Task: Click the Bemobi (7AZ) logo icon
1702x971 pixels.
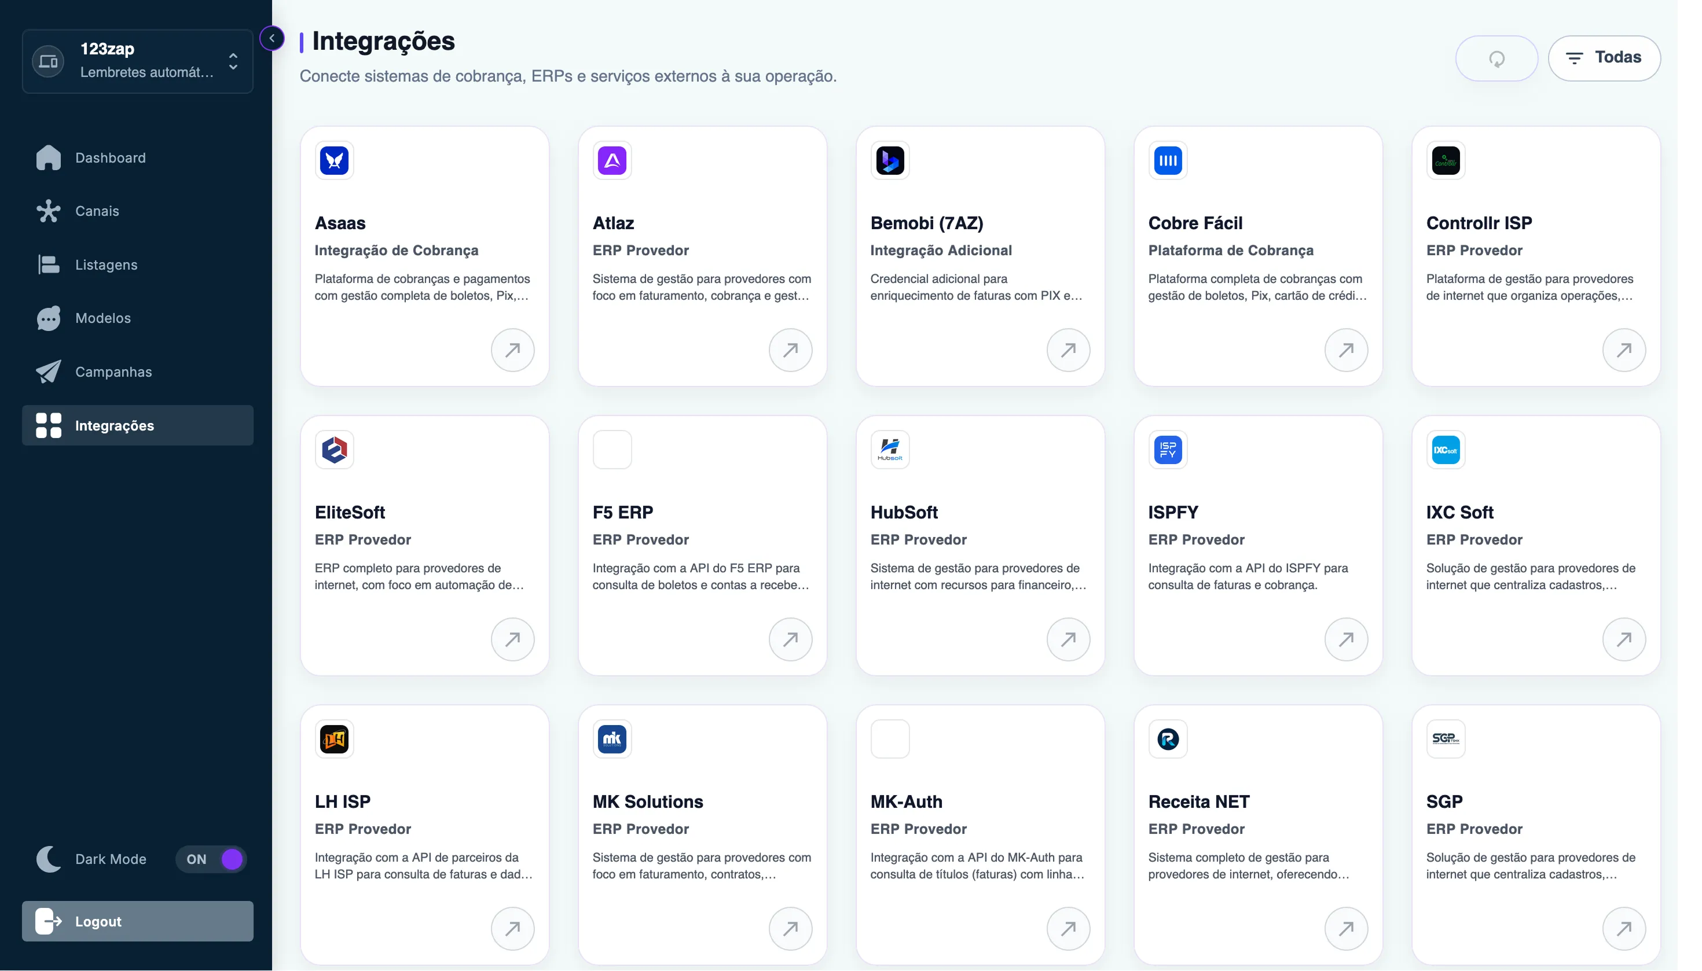Action: tap(890, 161)
